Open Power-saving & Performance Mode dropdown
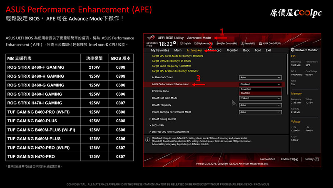 [261, 112]
